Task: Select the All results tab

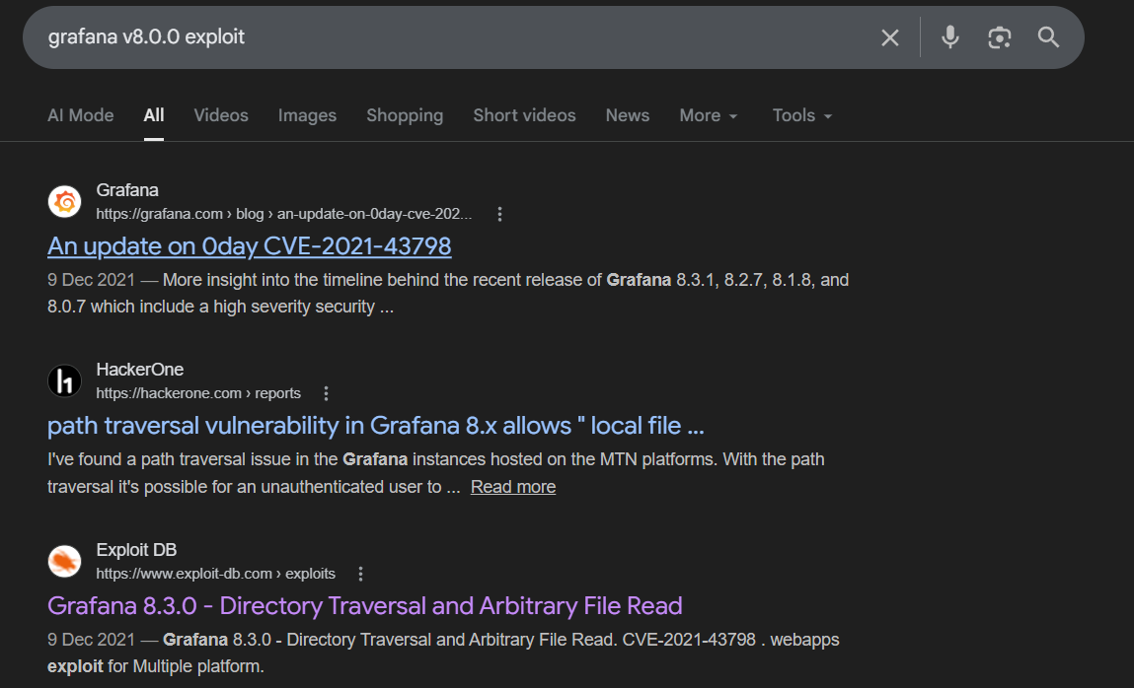Action: coord(153,115)
